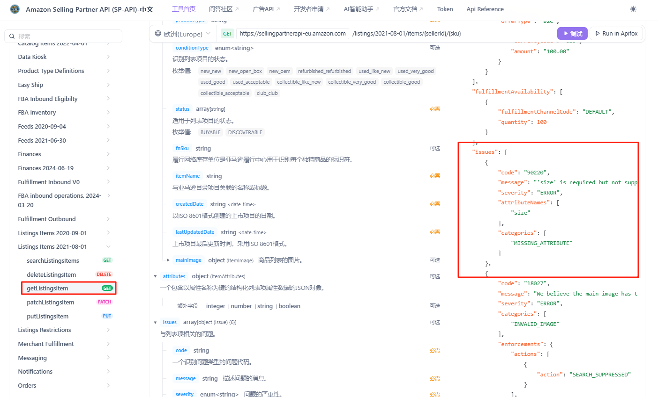658x397 pixels.
Task: Open the 广告API link
Action: (x=266, y=9)
